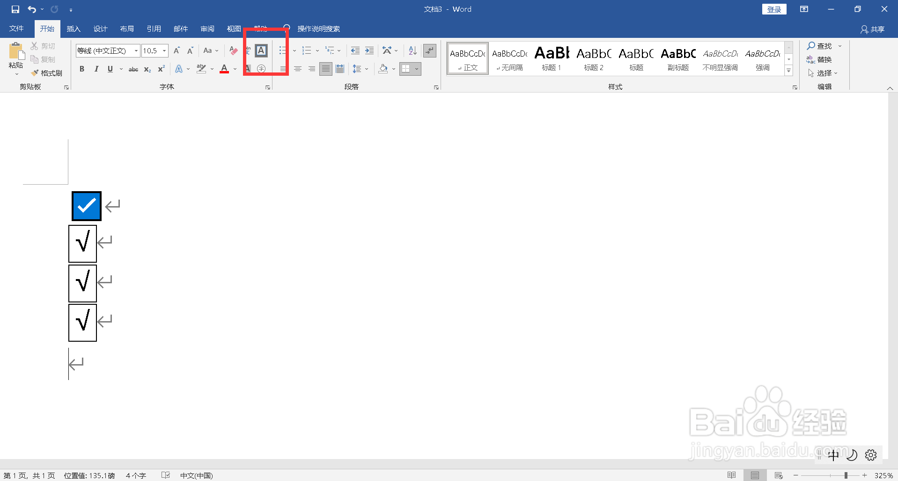Switch to the 布局 ribbon tab
898x481 pixels.
pos(127,29)
